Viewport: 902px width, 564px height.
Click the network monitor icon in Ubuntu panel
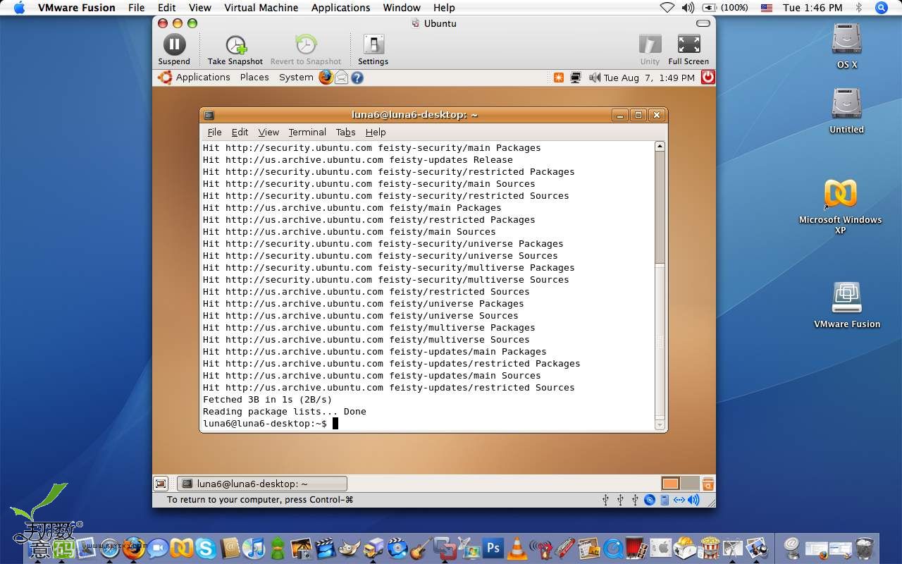(576, 78)
